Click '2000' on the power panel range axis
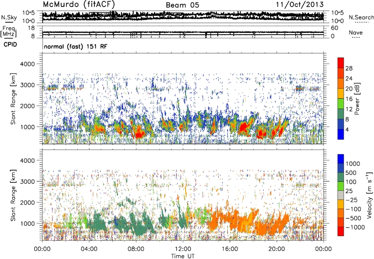This screenshot has height=259, width=374. coord(27,106)
